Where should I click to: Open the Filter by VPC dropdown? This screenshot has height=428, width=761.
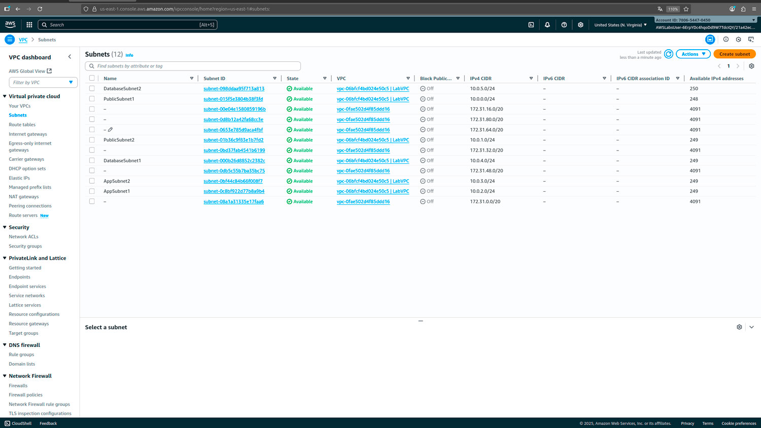[43, 82]
